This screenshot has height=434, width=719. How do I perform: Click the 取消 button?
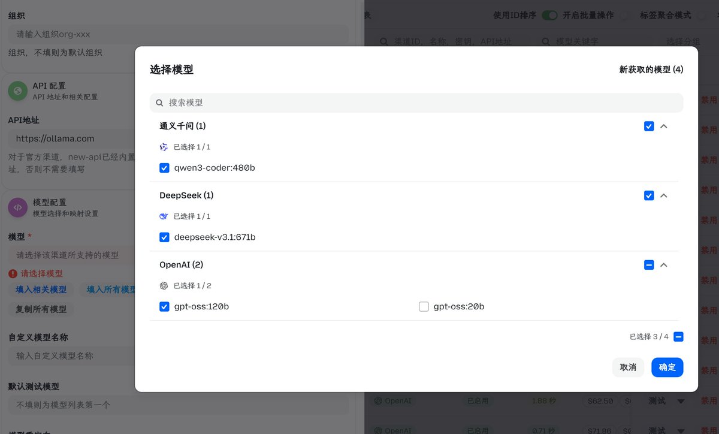(628, 367)
